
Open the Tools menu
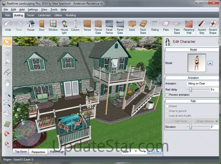(x=54, y=10)
